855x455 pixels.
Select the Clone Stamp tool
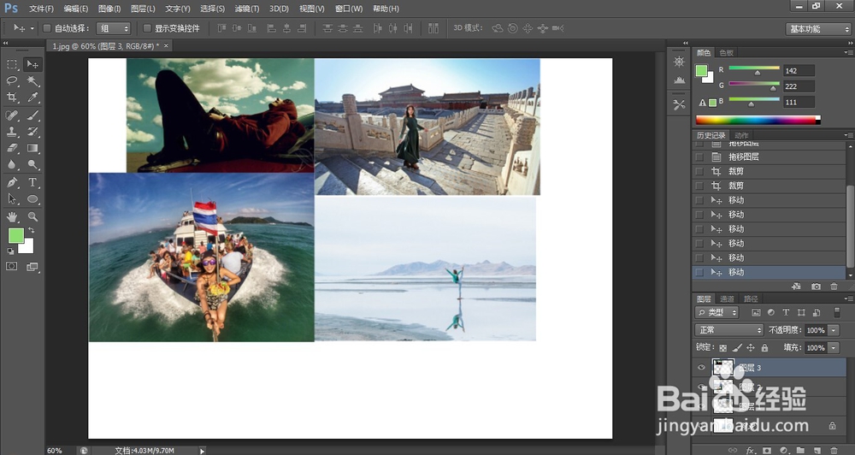click(12, 132)
